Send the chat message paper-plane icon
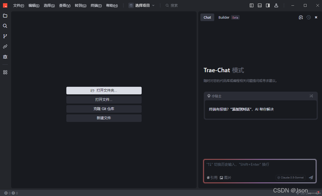This screenshot has height=196, width=322. point(311,178)
